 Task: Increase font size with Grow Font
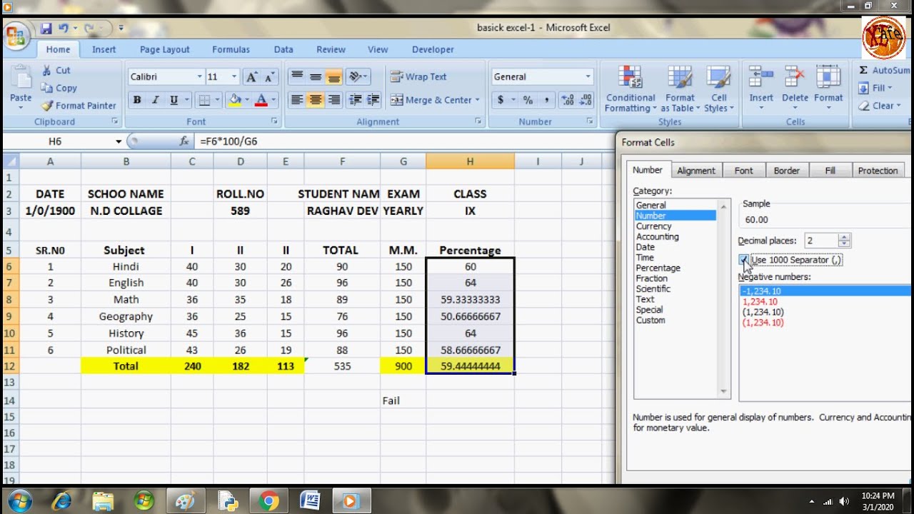tap(251, 76)
